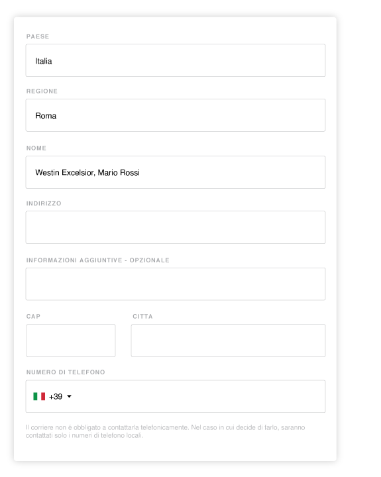Click the REGIONE label
Screen dimensions: 381x477
point(42,91)
